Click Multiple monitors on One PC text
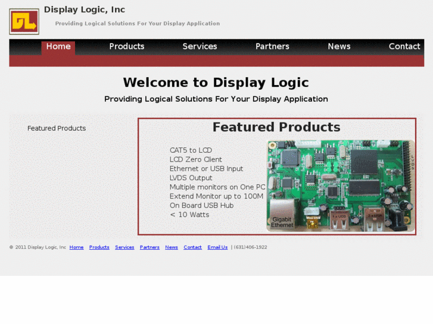Image resolution: width=433 pixels, height=324 pixels. pyautogui.click(x=217, y=187)
